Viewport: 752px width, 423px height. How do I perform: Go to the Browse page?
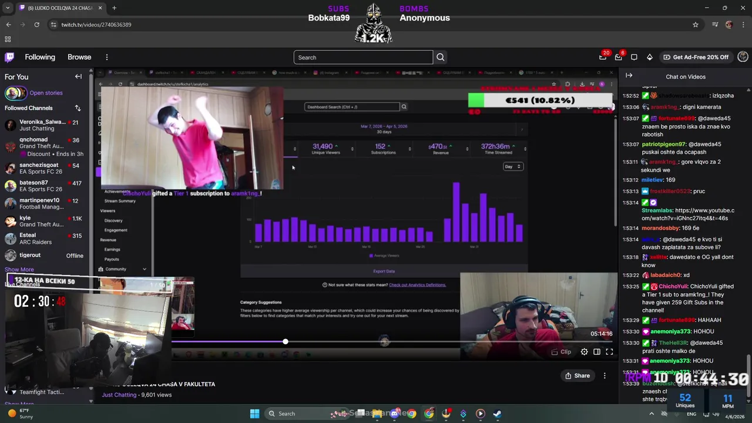(x=79, y=57)
